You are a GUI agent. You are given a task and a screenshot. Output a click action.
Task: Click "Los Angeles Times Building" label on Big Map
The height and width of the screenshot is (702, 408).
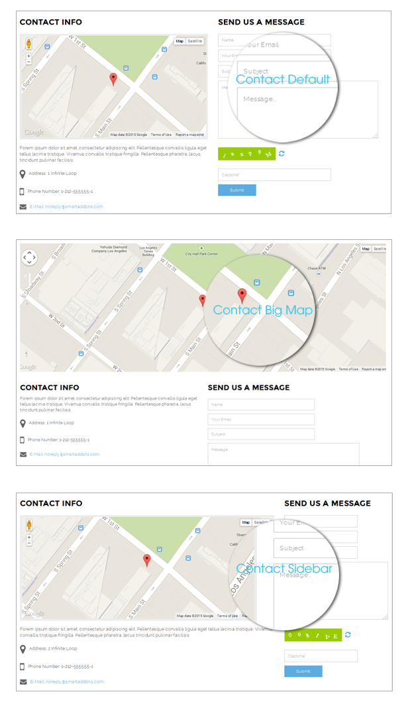(148, 251)
